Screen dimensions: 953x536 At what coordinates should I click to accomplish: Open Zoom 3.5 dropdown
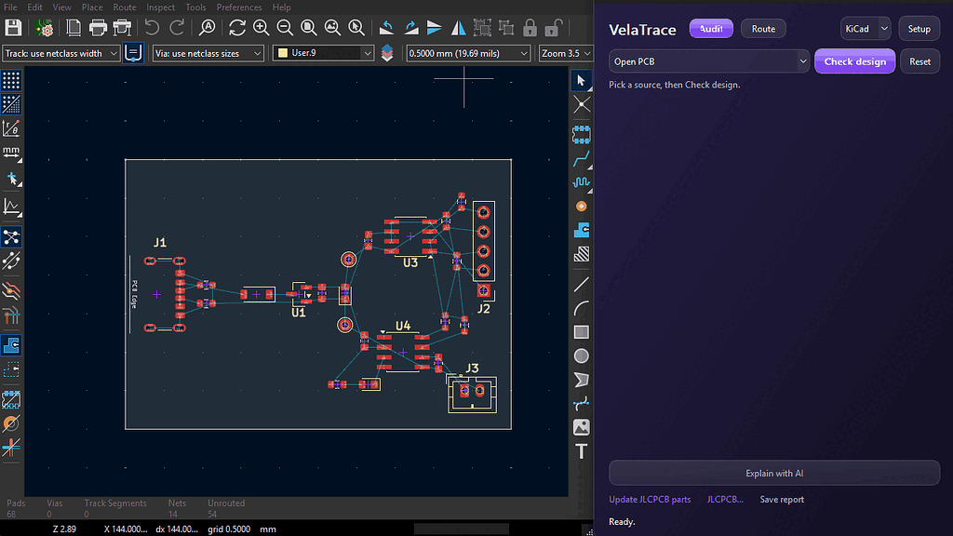coord(565,53)
